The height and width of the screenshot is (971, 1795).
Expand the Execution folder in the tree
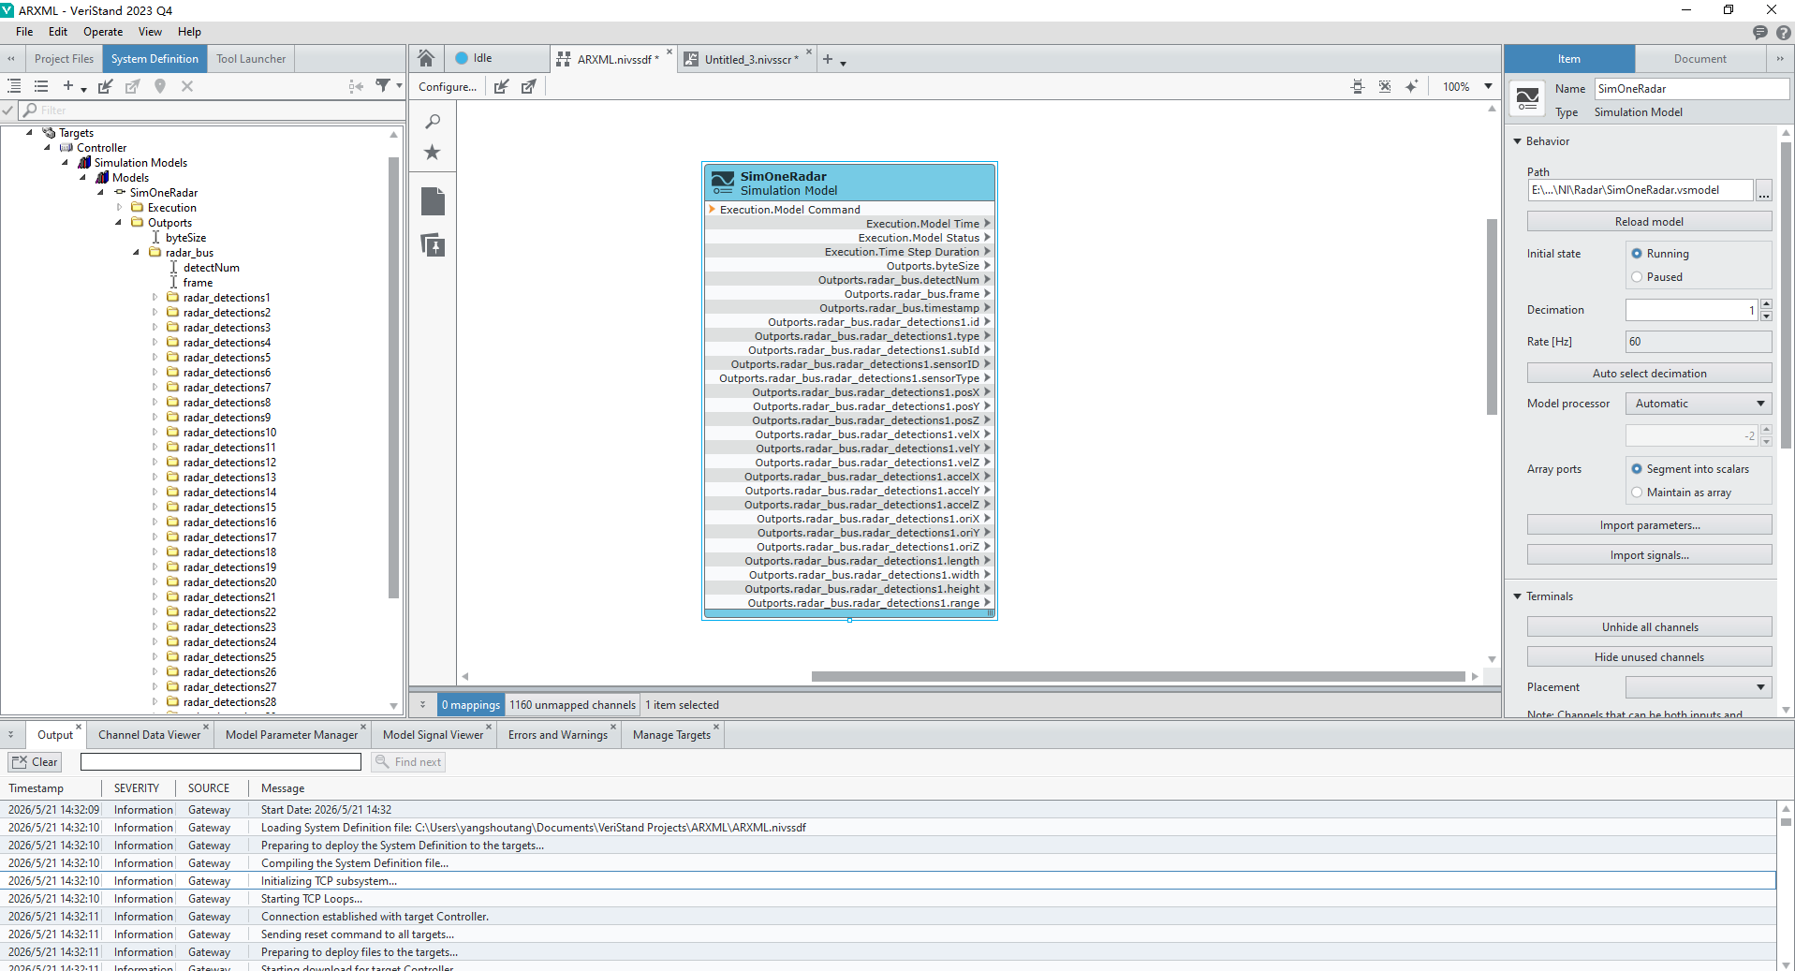pos(119,208)
